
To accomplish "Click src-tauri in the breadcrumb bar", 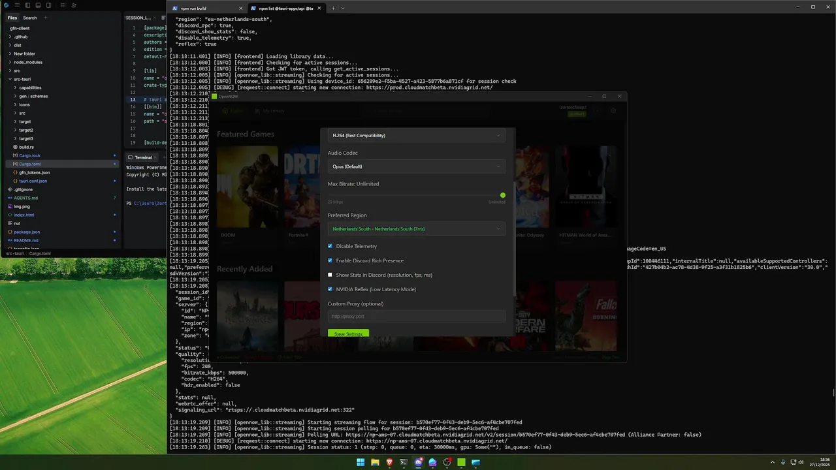I will click(x=14, y=253).
